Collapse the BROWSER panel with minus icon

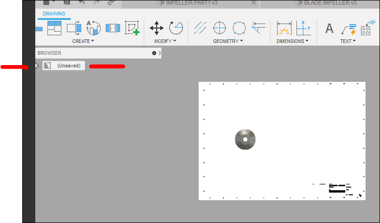[154, 53]
